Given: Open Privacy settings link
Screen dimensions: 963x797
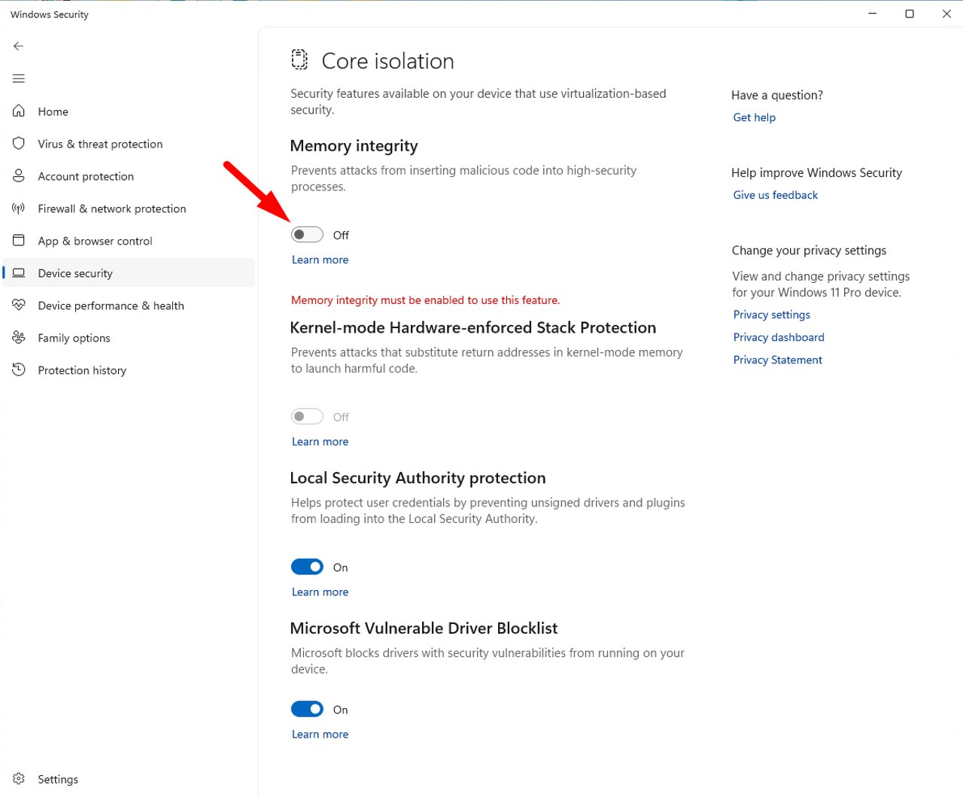Looking at the screenshot, I should tap(771, 315).
